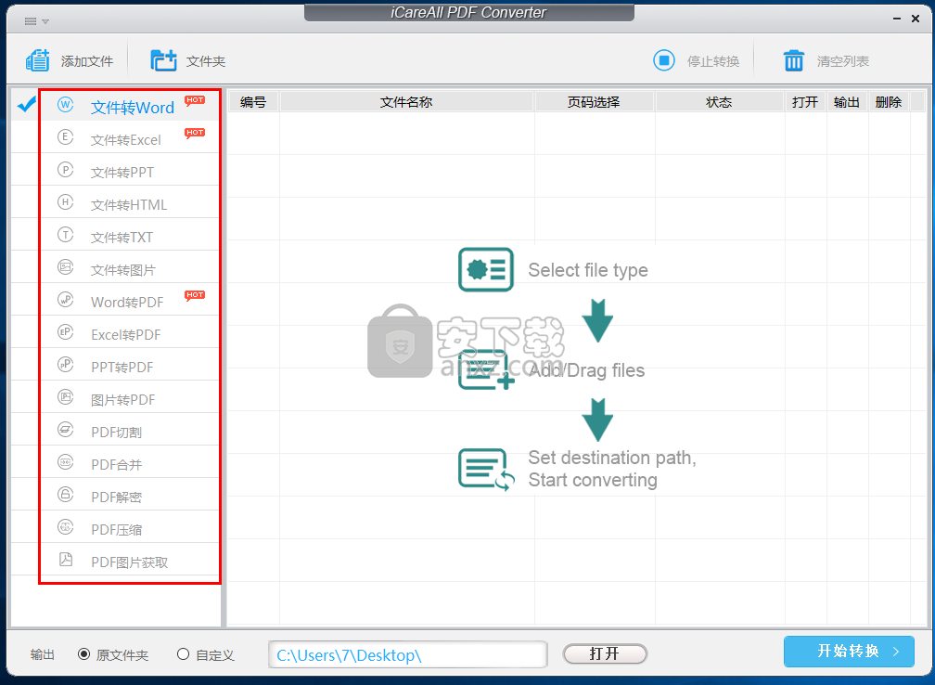Viewport: 935px width, 685px height.
Task: Click the icon beside Word转PDF
Action: coord(66,300)
